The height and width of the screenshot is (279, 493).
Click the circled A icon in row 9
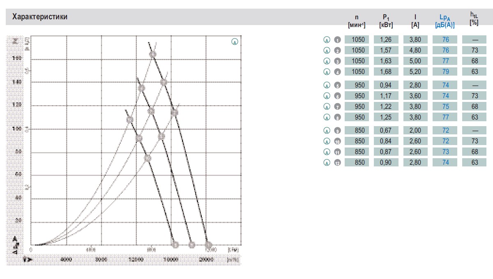(x=327, y=131)
